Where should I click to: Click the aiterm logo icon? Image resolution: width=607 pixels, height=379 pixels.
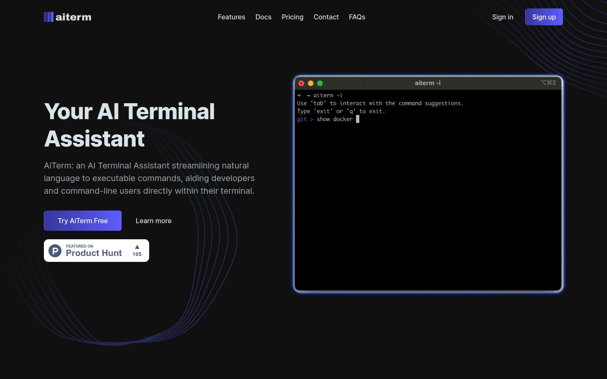[x=48, y=16]
